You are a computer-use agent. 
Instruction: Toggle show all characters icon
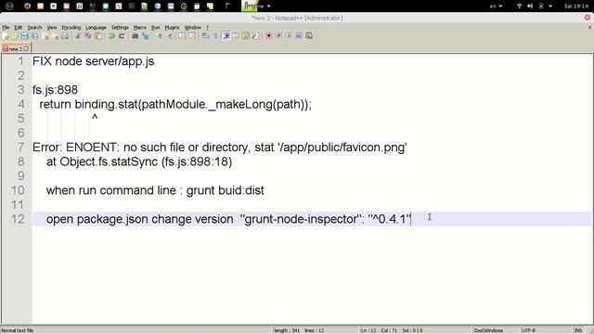[215, 36]
